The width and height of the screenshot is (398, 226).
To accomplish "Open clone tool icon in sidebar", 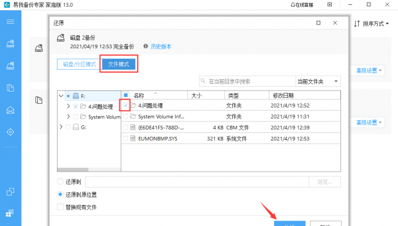I will click(10, 192).
